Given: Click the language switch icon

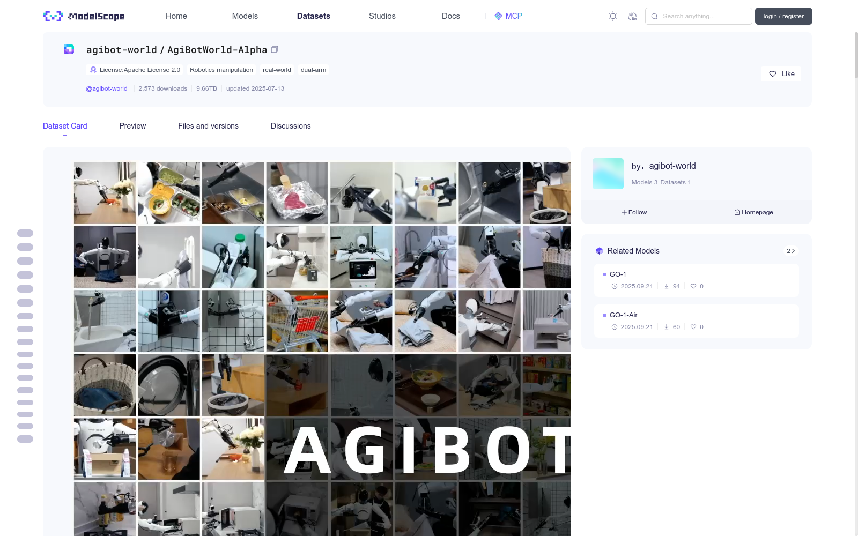Looking at the screenshot, I should click(x=632, y=16).
